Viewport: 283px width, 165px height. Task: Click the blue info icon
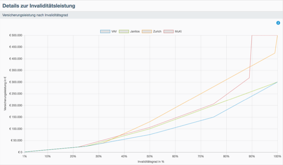(278, 23)
